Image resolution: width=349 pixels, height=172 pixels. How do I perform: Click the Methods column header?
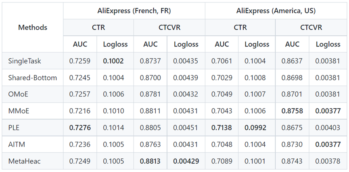click(x=33, y=27)
